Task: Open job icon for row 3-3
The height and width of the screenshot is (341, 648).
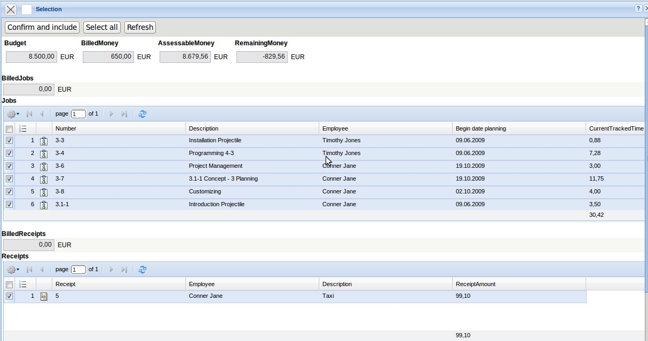Action: pyautogui.click(x=44, y=141)
